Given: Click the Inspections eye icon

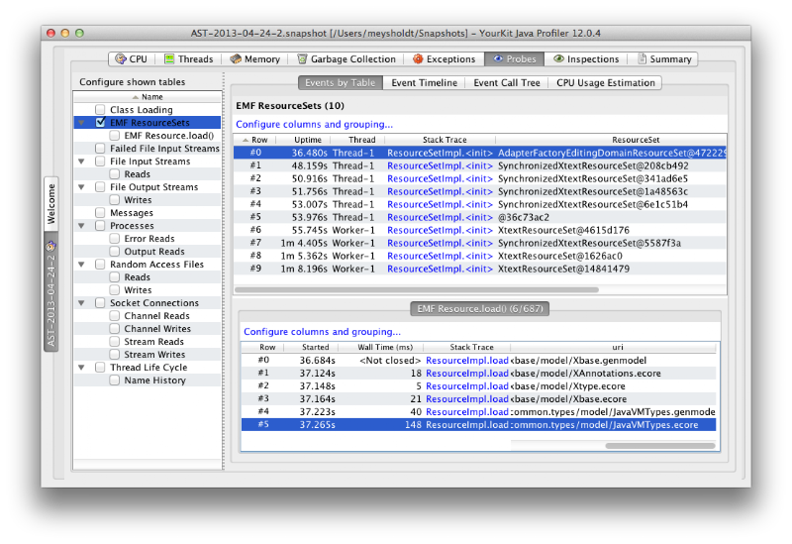Looking at the screenshot, I should pyautogui.click(x=558, y=58).
